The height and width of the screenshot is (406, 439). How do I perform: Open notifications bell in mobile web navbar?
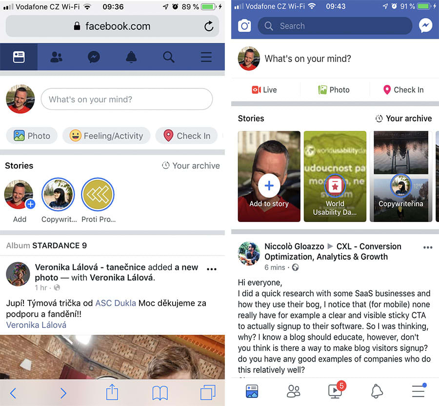pos(131,57)
